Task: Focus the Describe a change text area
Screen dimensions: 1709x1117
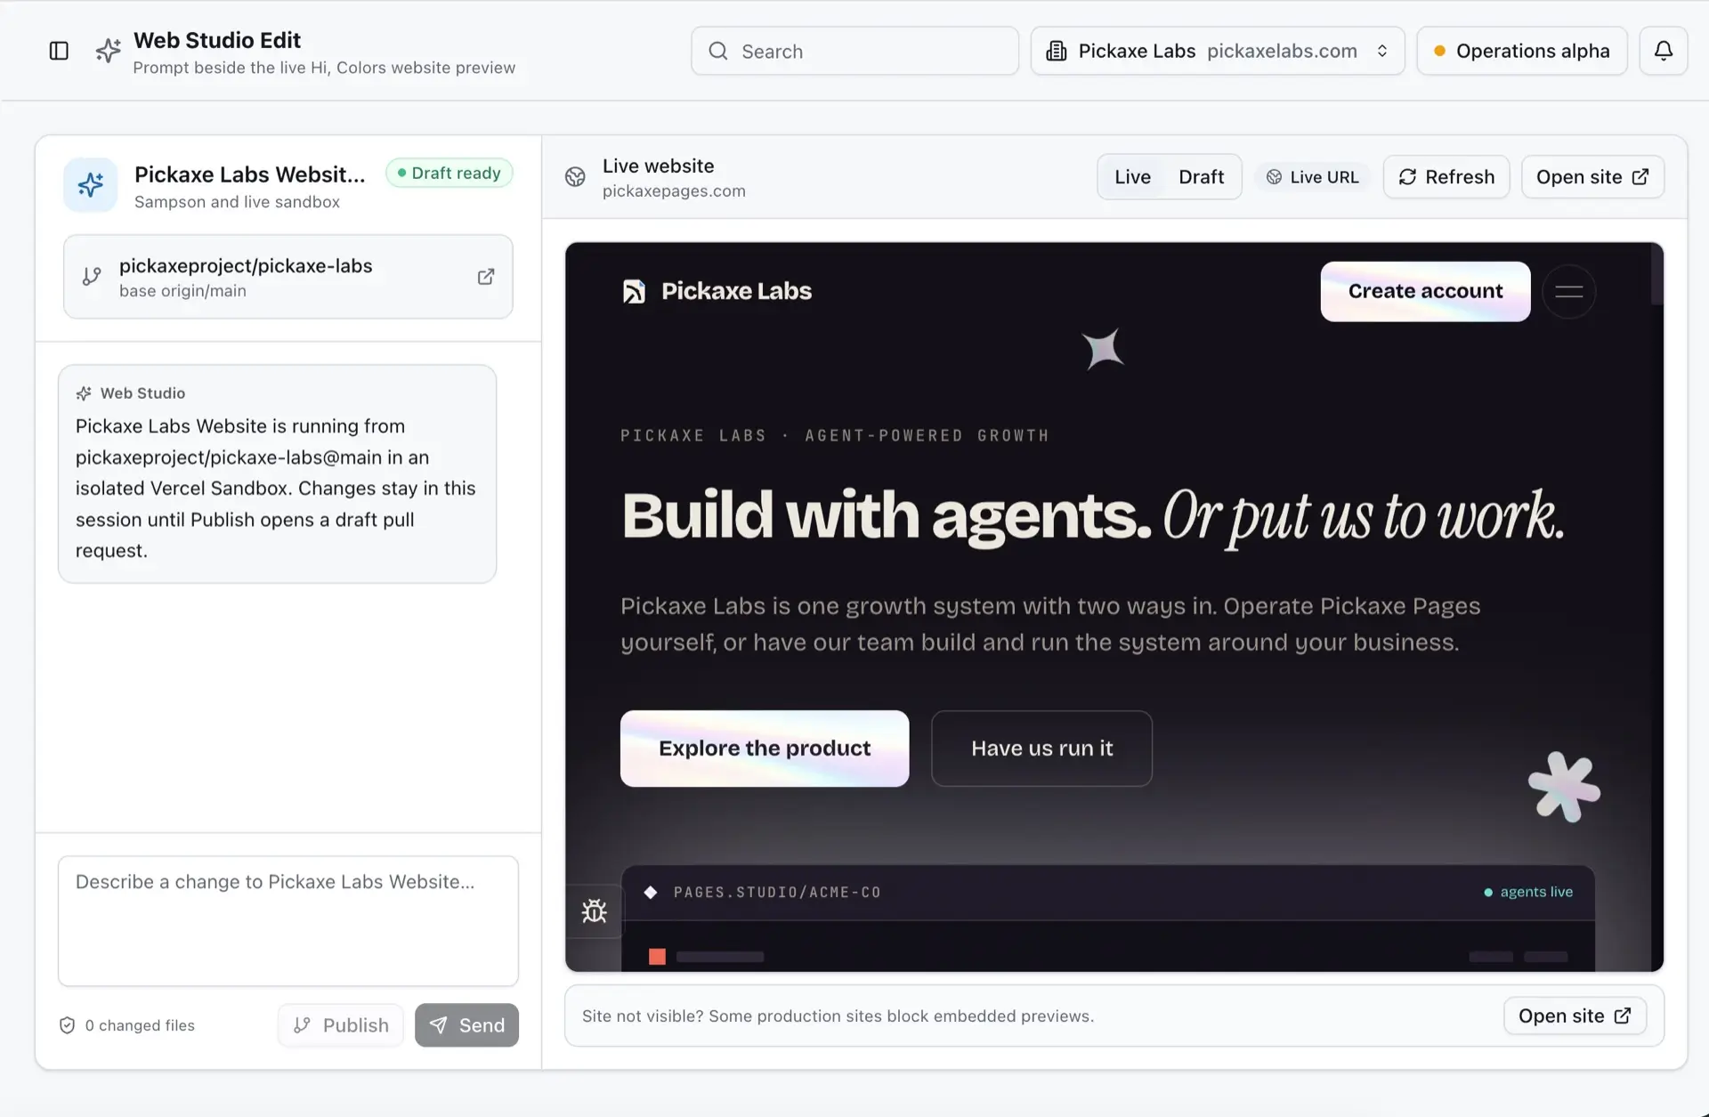Action: pos(288,921)
